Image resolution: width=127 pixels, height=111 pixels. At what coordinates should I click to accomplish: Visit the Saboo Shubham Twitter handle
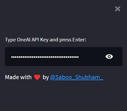pyautogui.click(x=77, y=77)
